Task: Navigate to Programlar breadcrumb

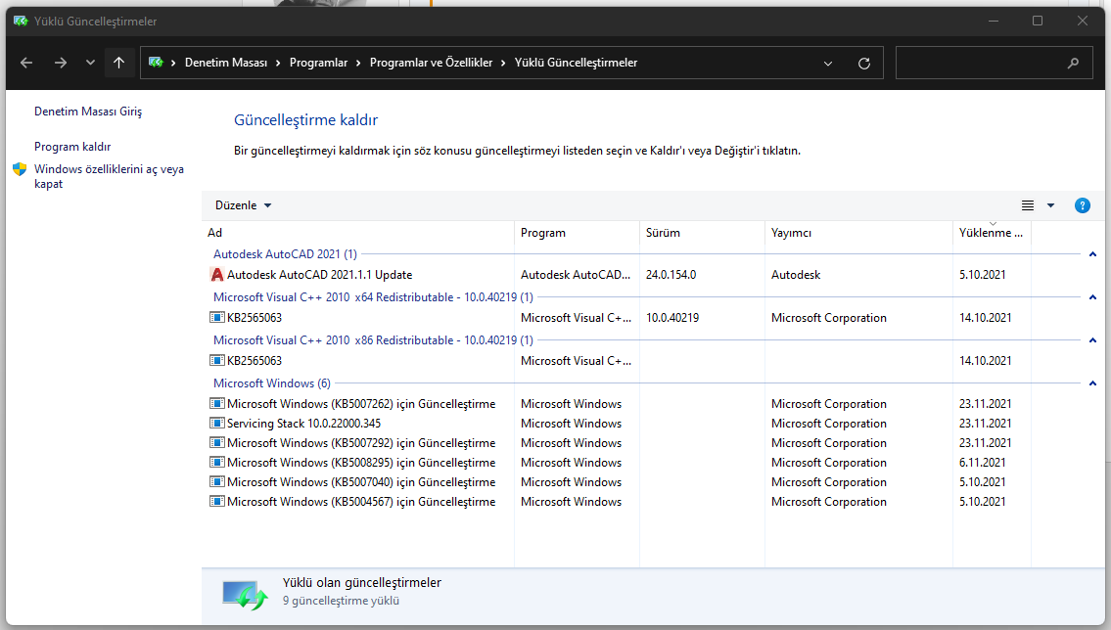Action: coord(318,63)
